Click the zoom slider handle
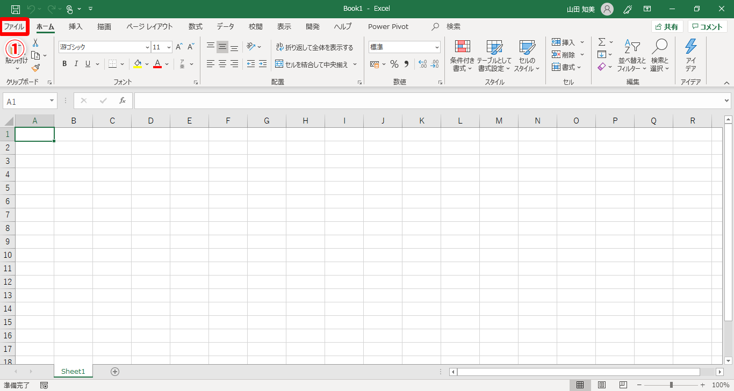Viewport: 734px width, 391px height. 671,385
